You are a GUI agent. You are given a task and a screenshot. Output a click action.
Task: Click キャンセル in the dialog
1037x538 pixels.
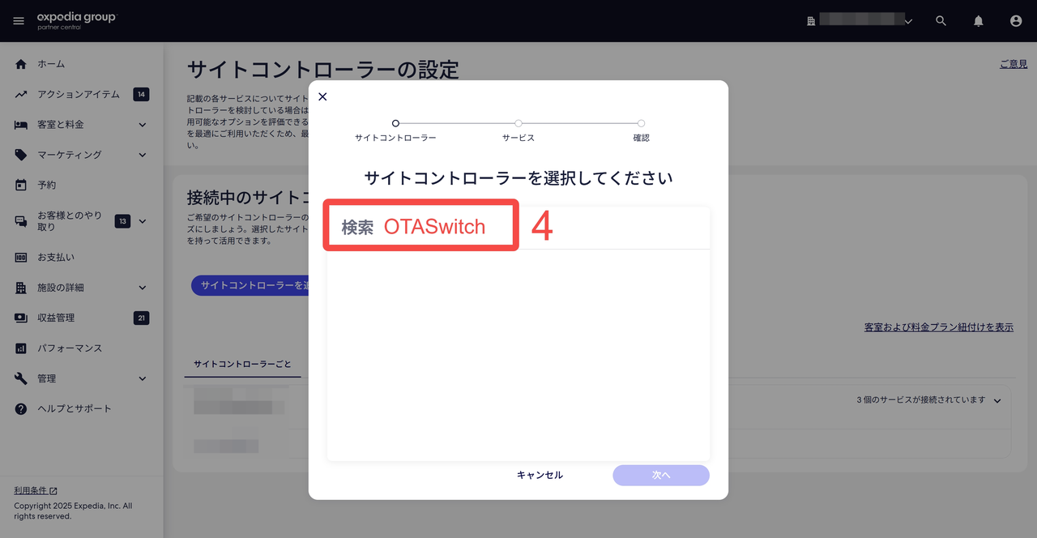(540, 476)
